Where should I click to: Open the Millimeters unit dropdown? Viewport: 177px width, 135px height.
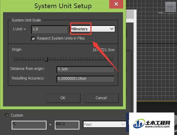[92, 29]
